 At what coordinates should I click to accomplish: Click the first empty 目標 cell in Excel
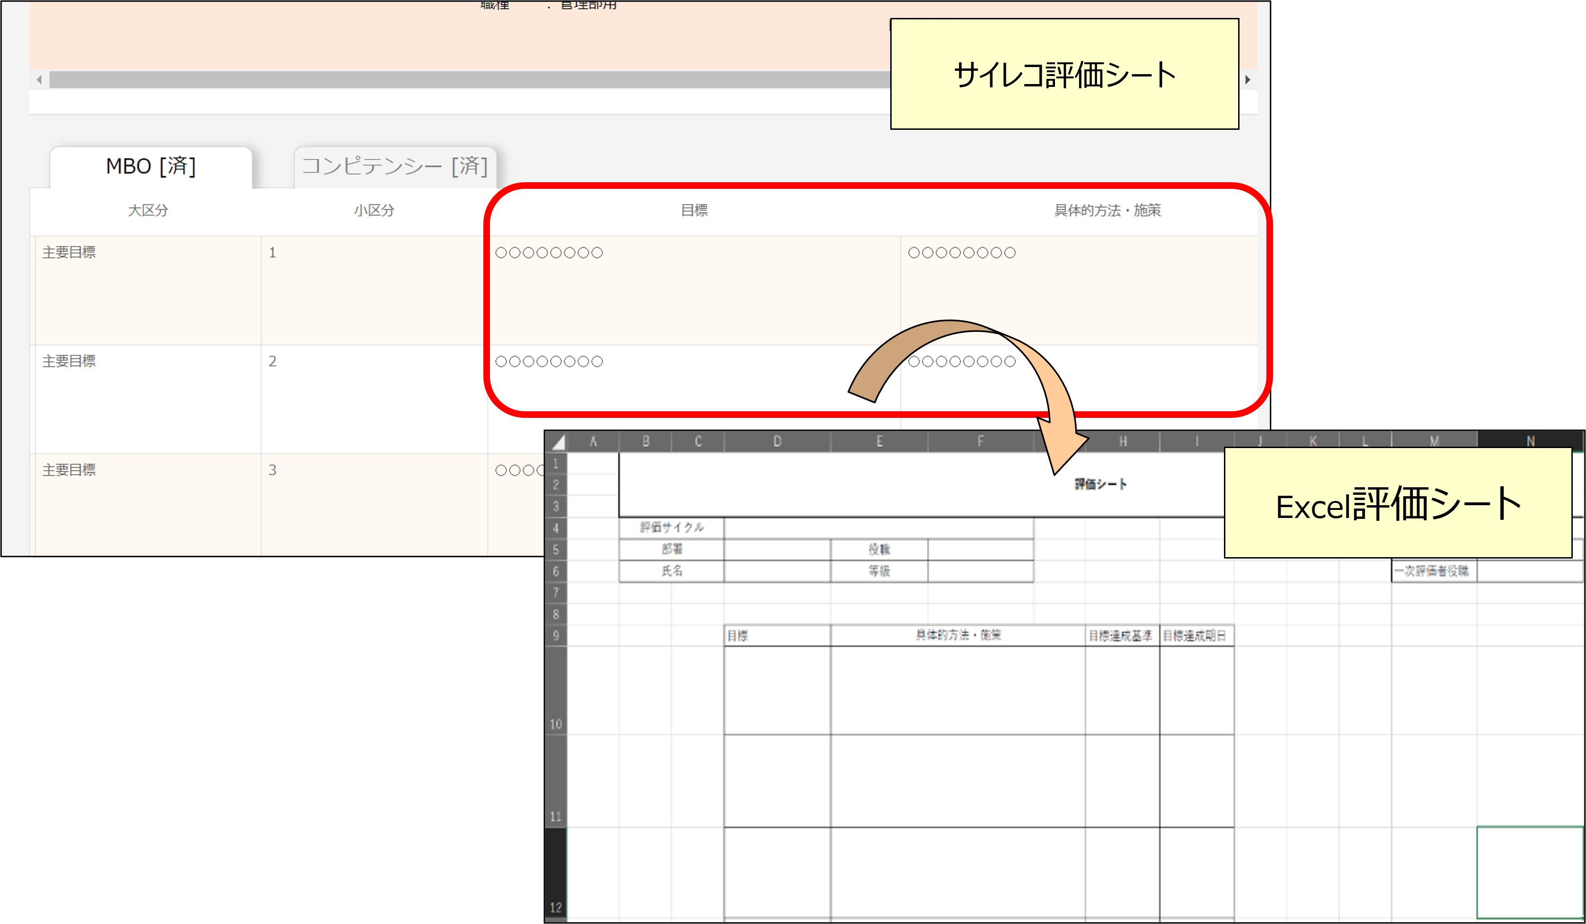[776, 690]
